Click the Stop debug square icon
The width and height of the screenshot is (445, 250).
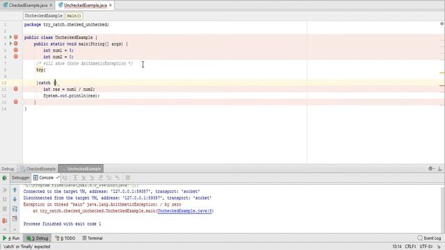(5, 209)
